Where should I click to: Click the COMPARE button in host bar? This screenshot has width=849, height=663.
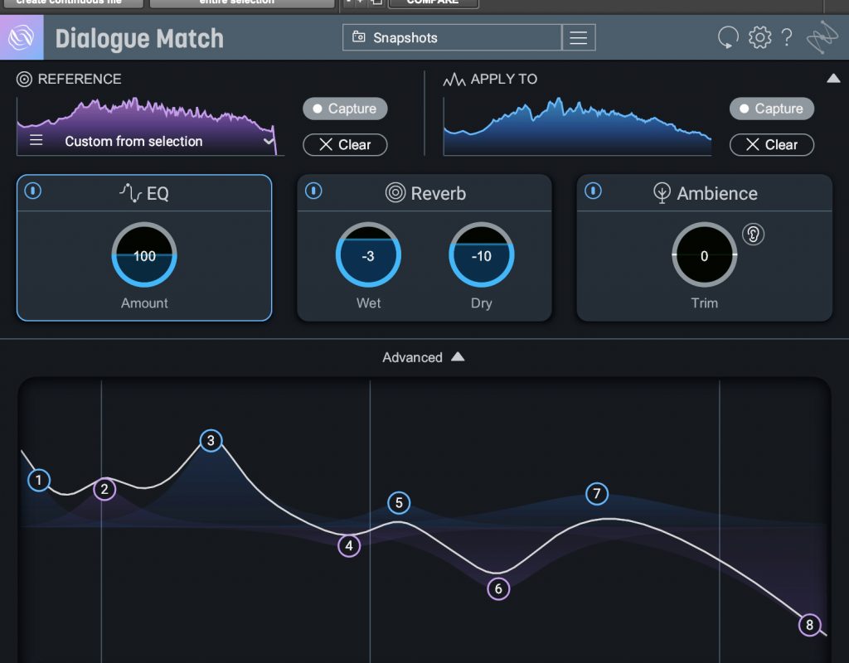[x=433, y=2]
